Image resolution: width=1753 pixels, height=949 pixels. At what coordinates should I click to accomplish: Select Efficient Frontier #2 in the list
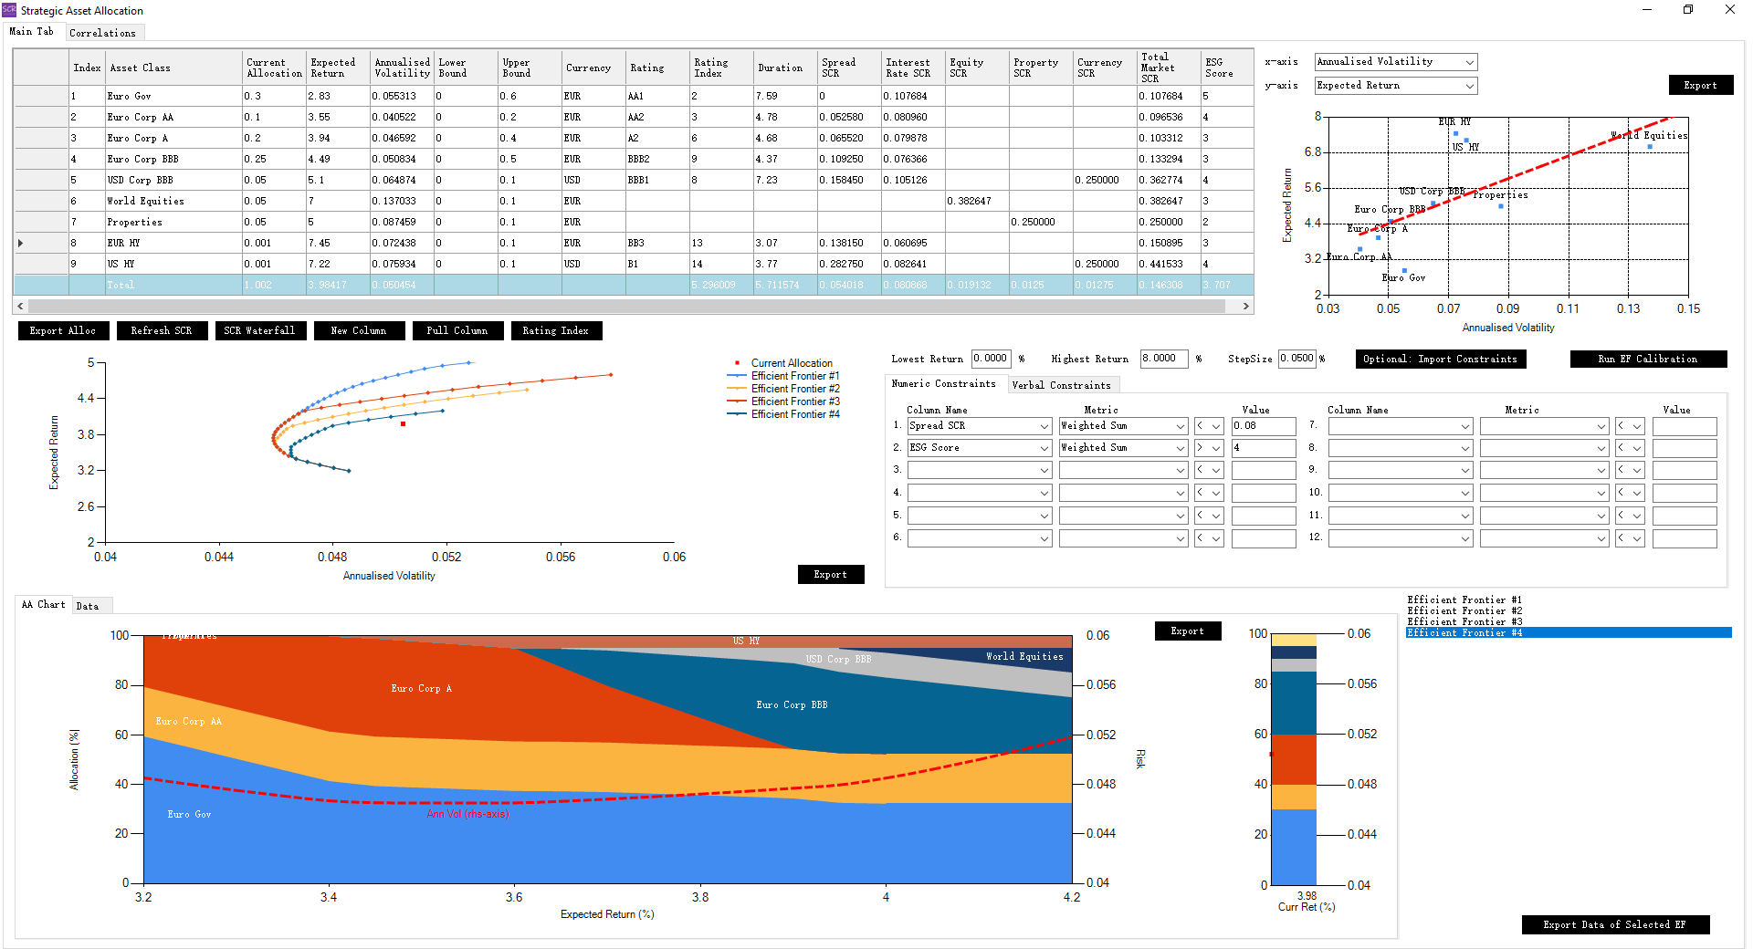point(1464,610)
